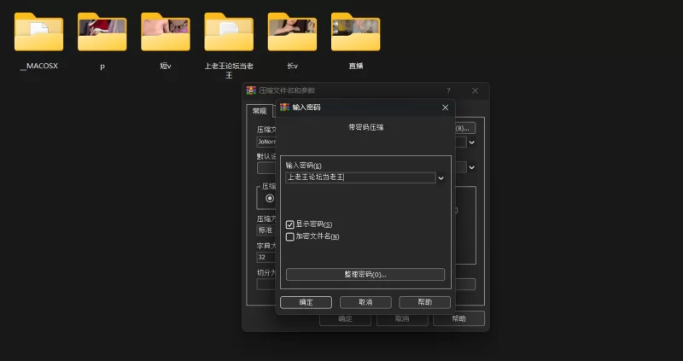
Task: Click the WinRAR icon in 输入密码 title bar
Action: pos(285,108)
